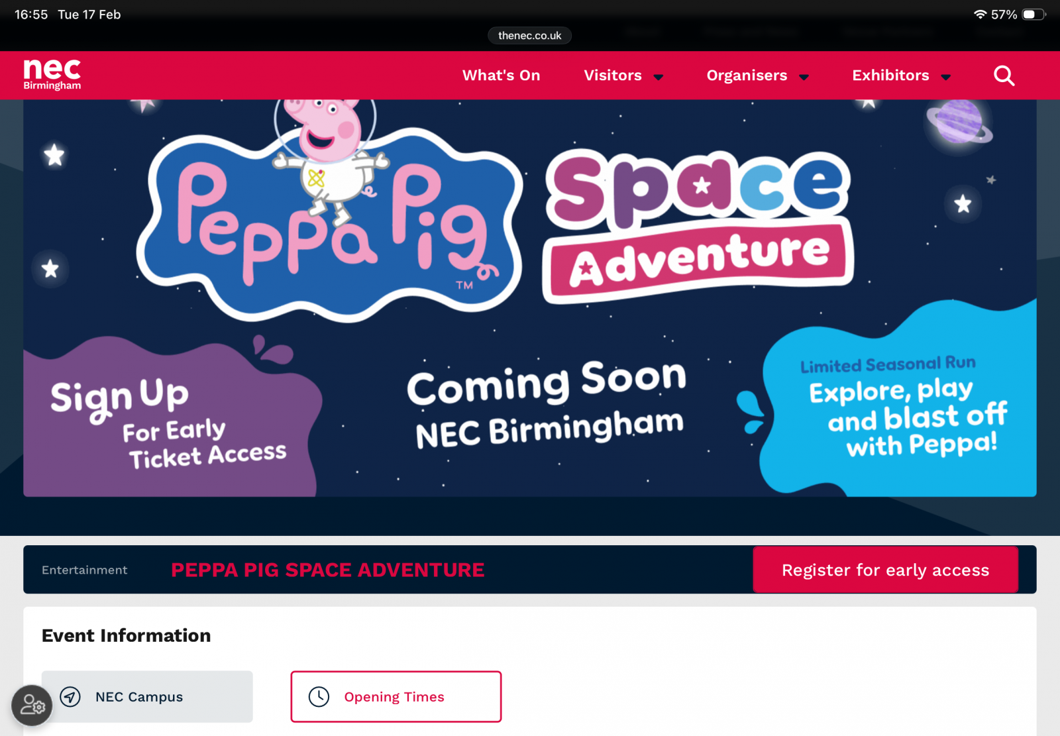Expand the Exhibitors dropdown arrow
Viewport: 1060px width, 736px height.
(945, 77)
